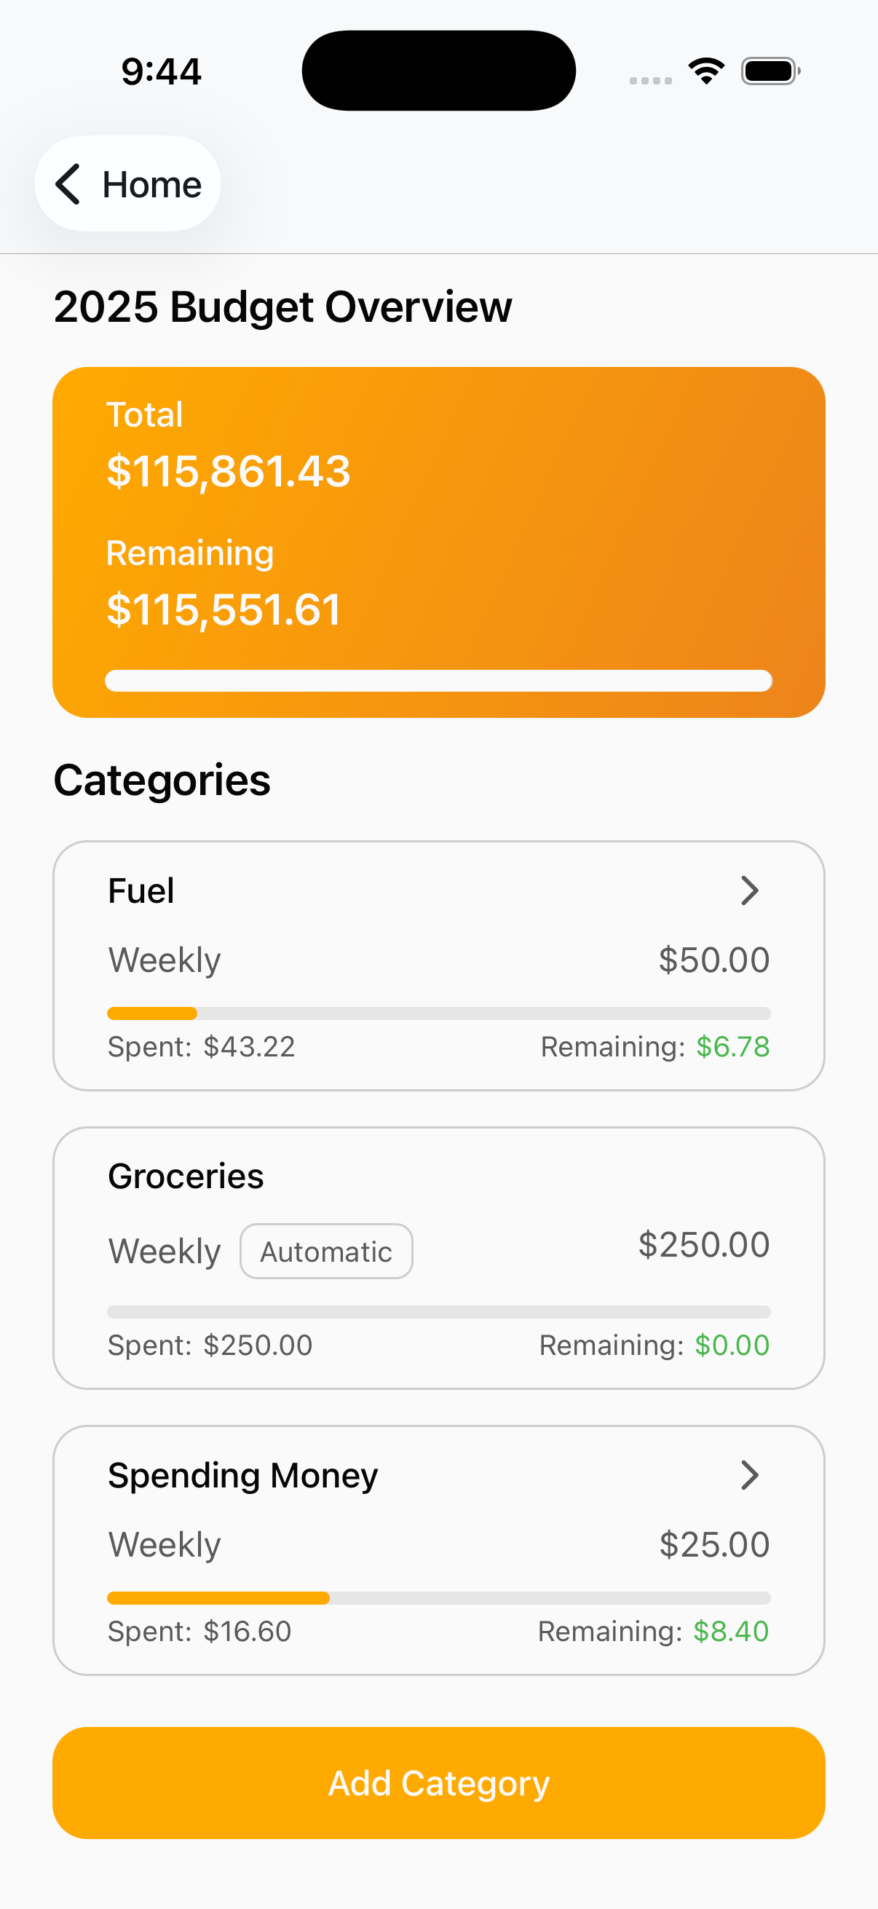Tap the battery indicator icon

point(770,71)
